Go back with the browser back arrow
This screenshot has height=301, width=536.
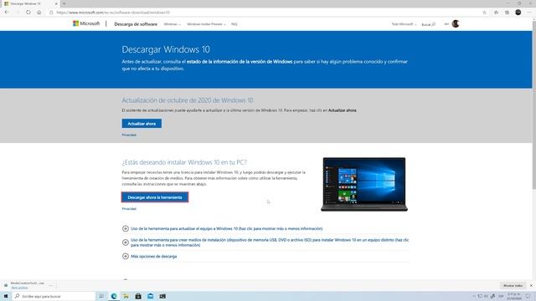[8, 13]
